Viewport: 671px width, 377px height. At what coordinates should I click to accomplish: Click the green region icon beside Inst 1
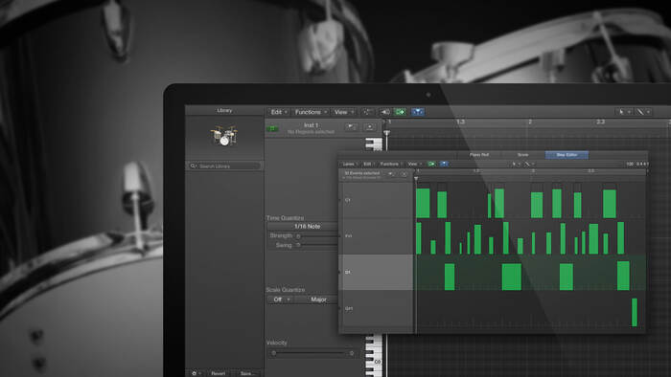tap(272, 128)
